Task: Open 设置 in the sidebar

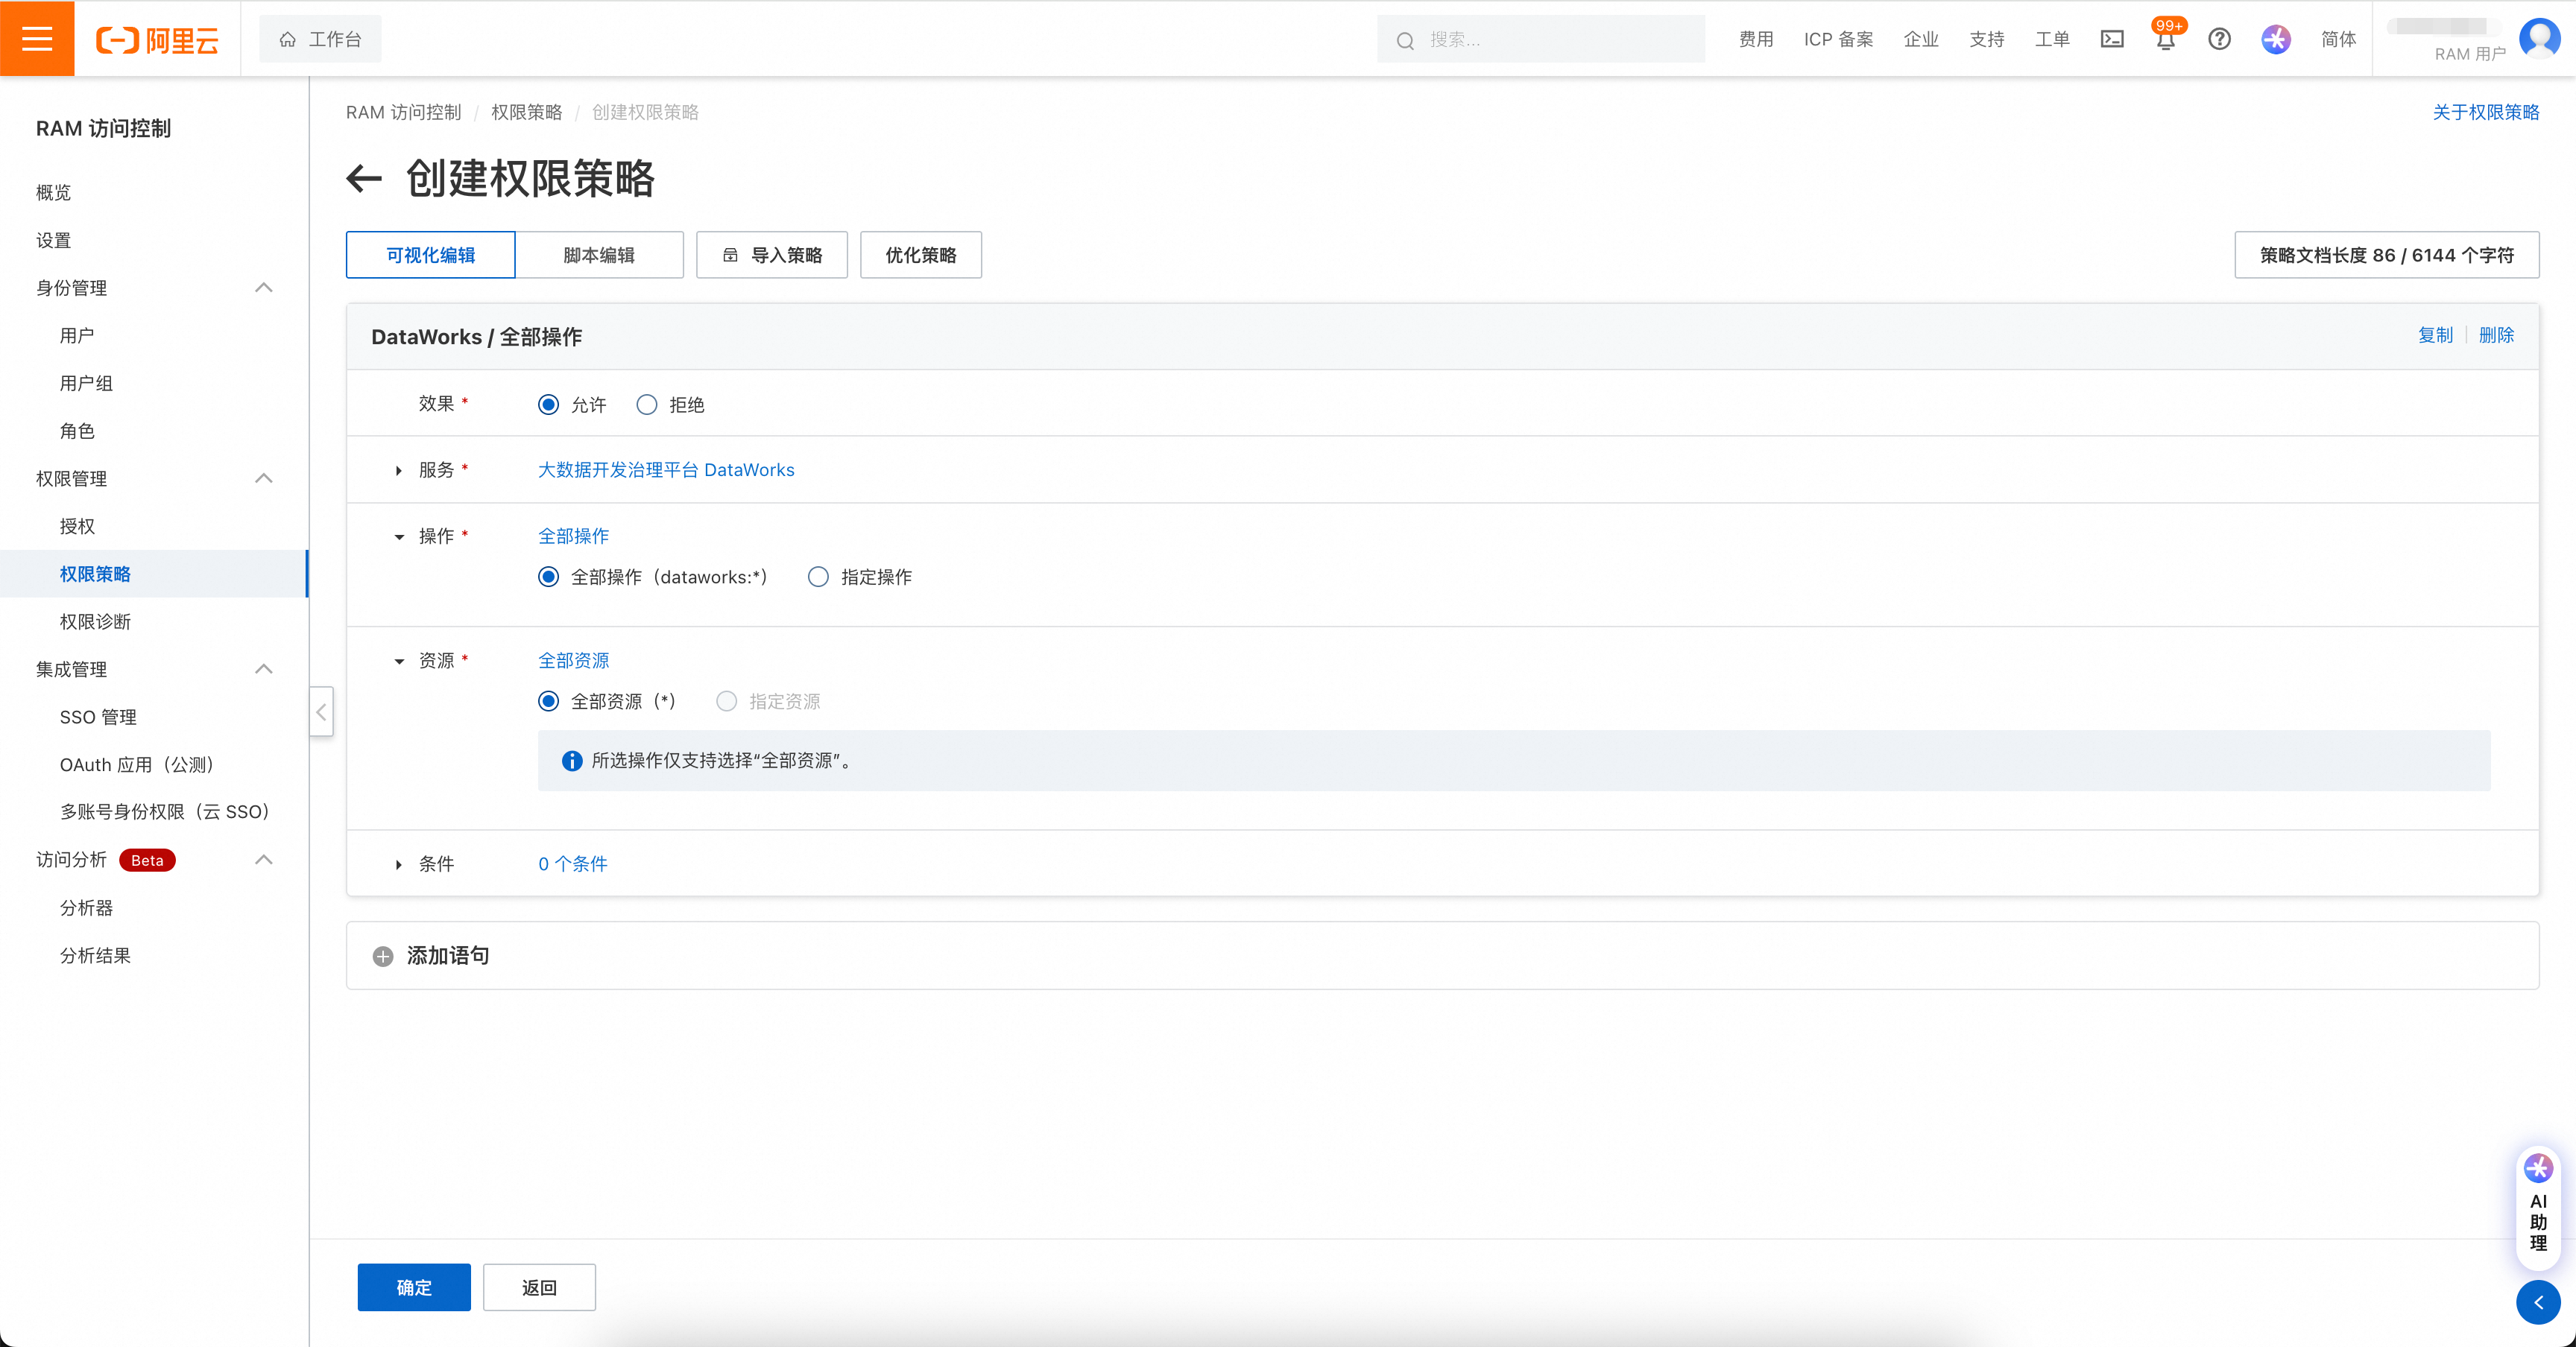Action: pos(54,240)
